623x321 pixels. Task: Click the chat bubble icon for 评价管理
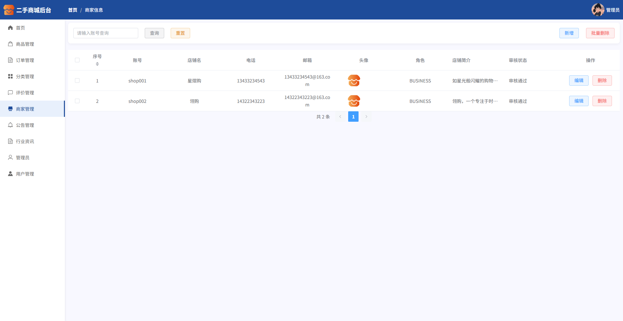click(x=10, y=93)
